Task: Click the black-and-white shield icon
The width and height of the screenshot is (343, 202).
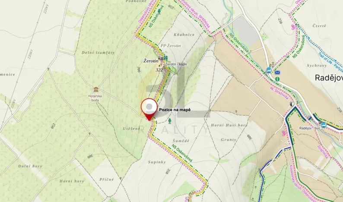Action: coord(292,104)
